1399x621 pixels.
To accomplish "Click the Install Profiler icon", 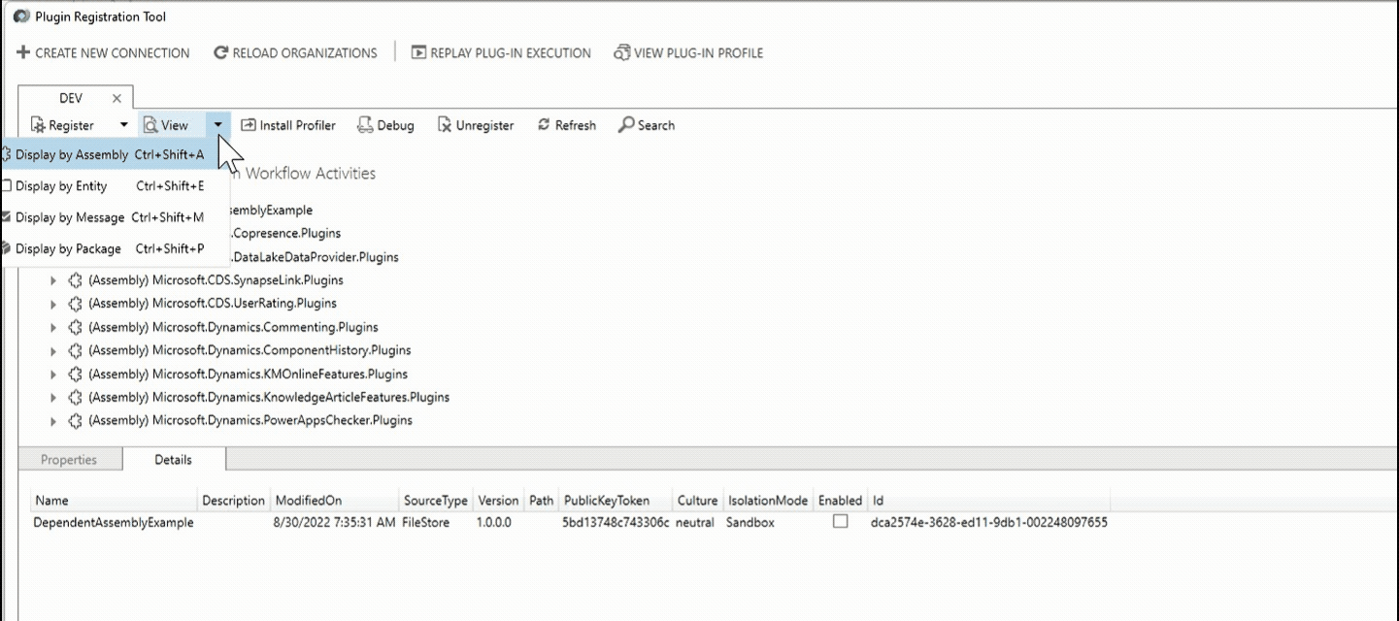I will 249,125.
